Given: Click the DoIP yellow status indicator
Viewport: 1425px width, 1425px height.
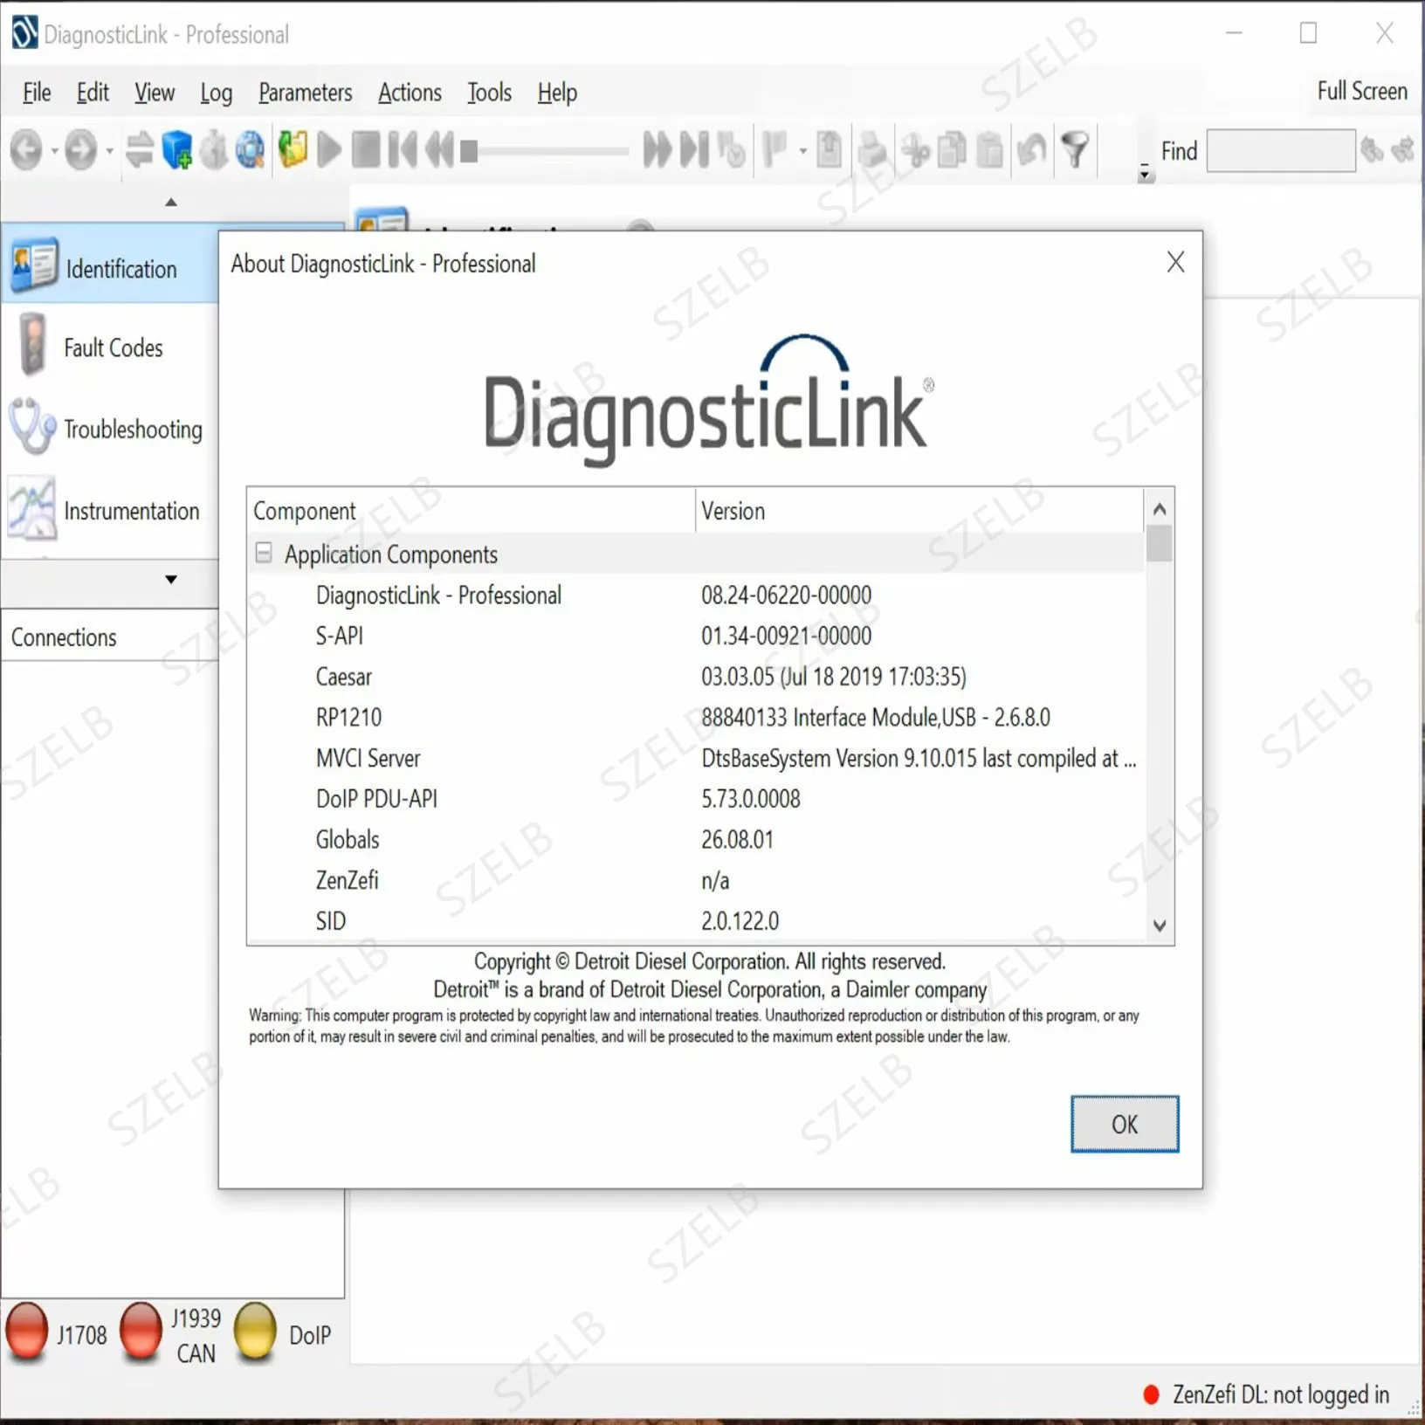Looking at the screenshot, I should point(255,1332).
